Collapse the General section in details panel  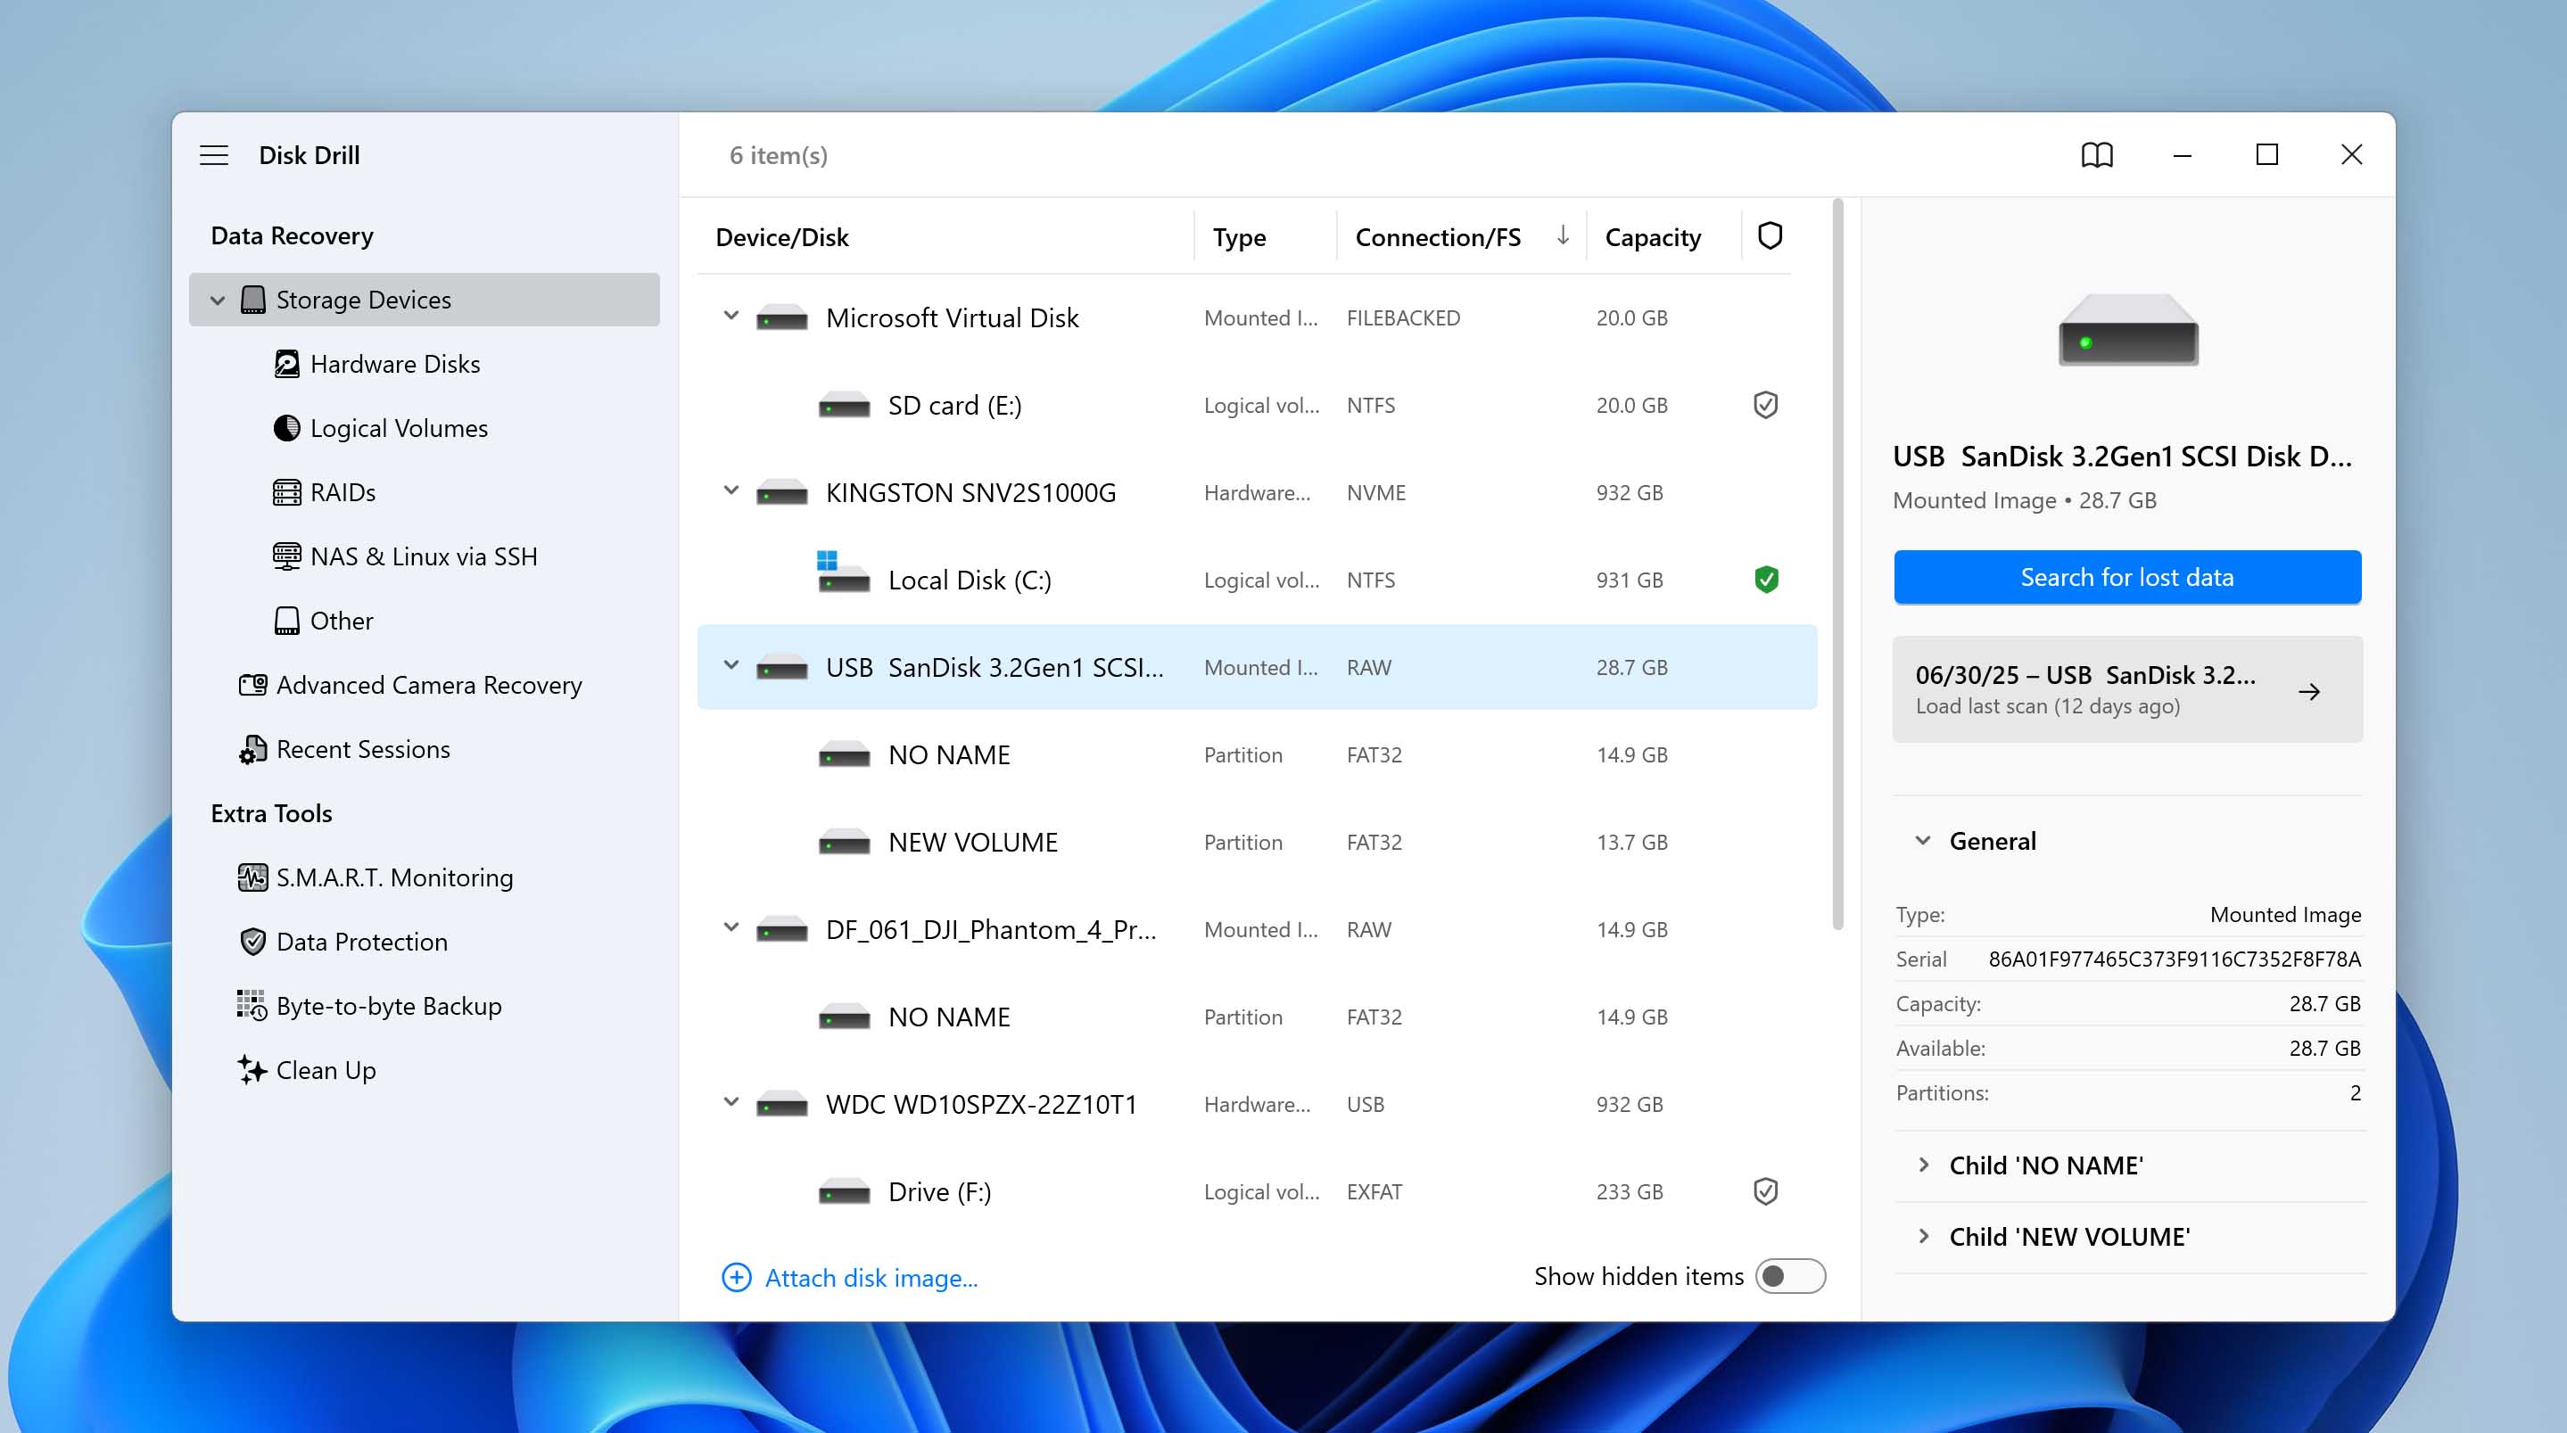click(x=1922, y=840)
